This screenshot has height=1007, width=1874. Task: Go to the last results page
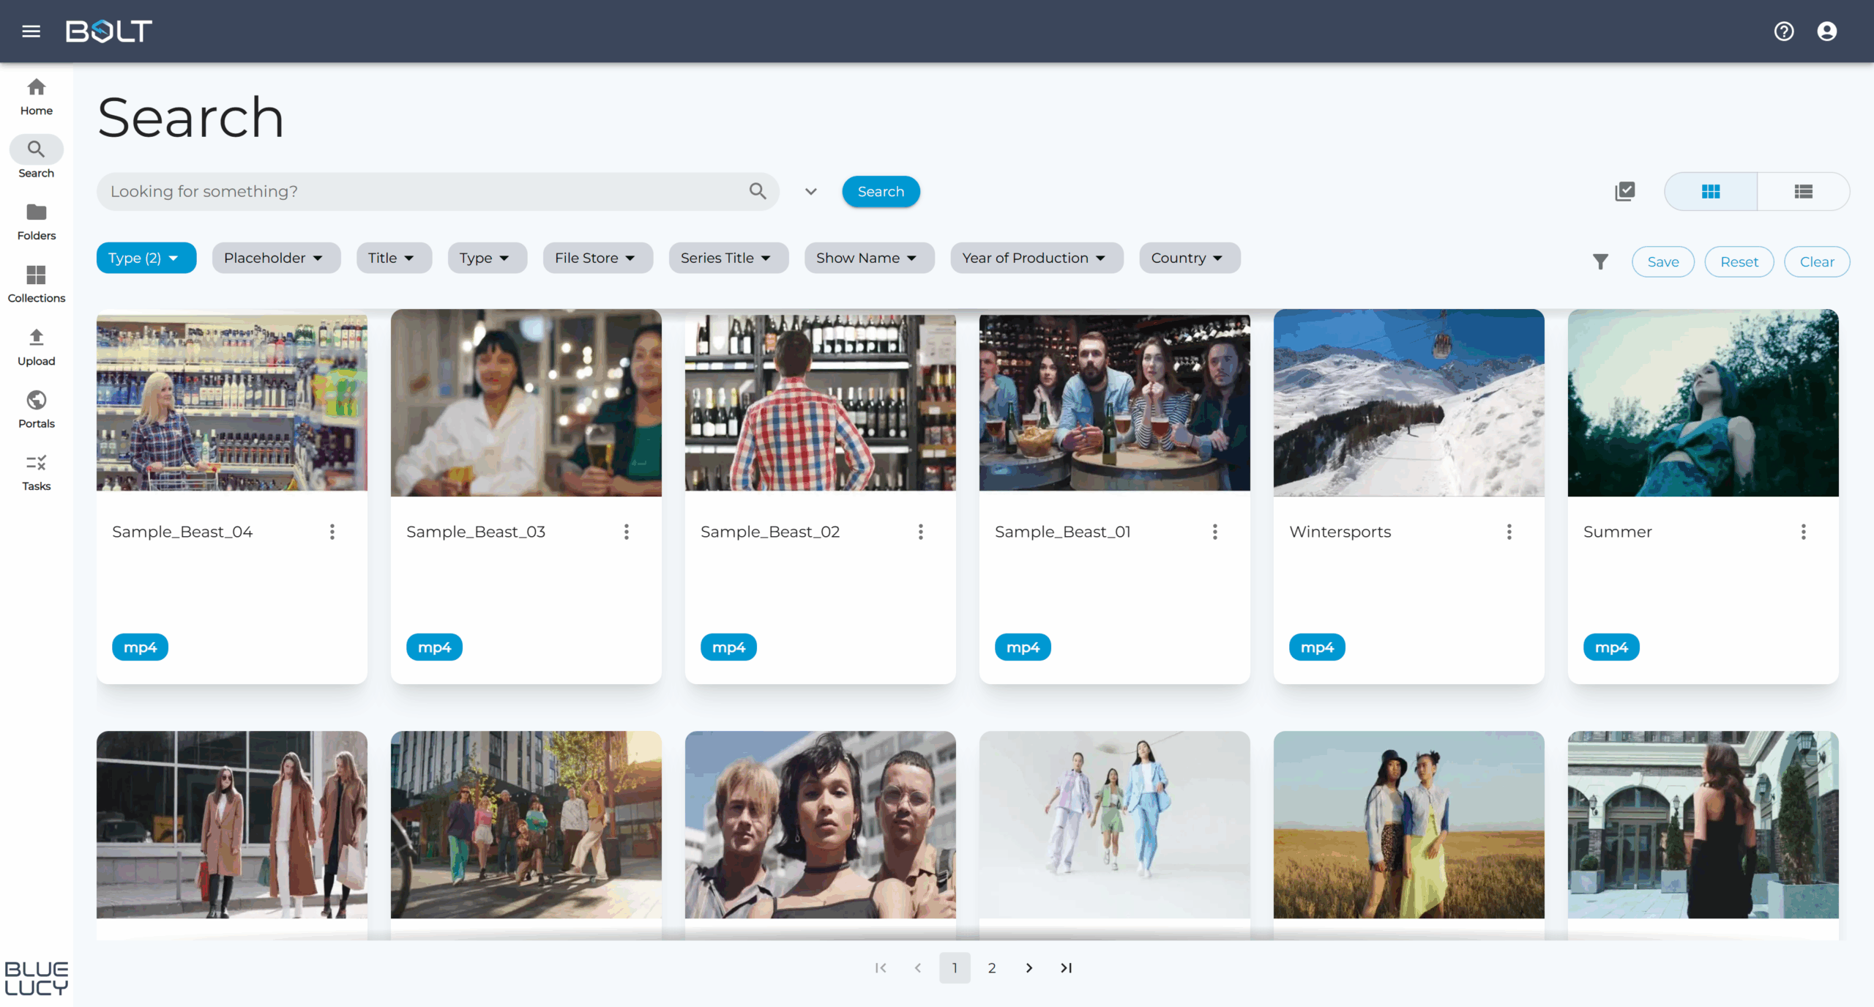1067,967
